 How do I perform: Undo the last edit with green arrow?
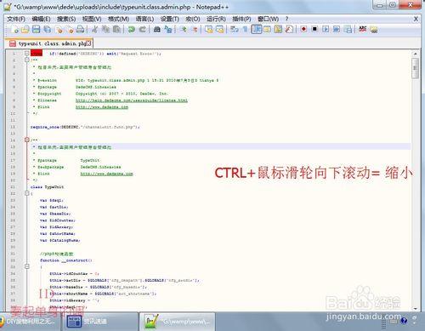[x=131, y=29]
